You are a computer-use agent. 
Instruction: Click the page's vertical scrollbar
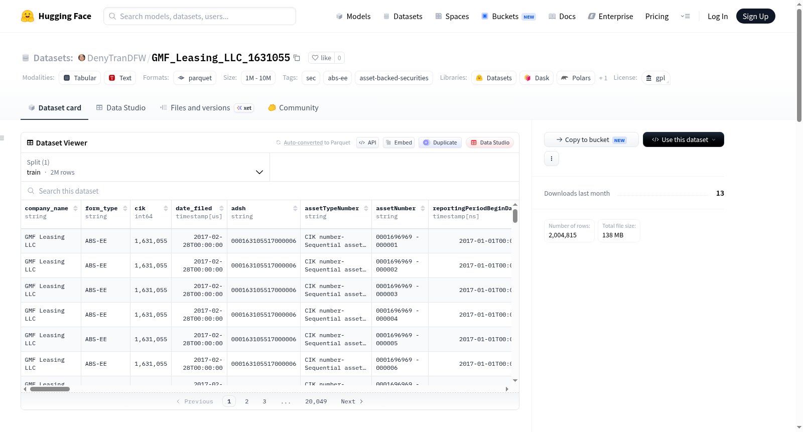point(799,65)
